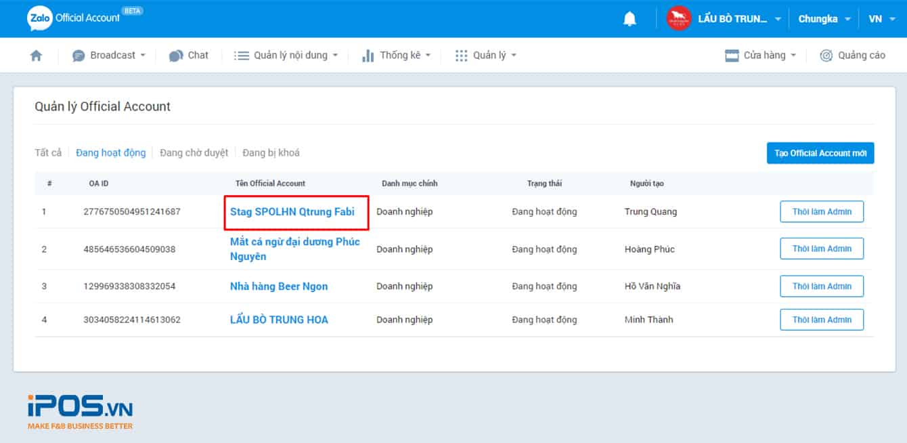
Task: Open the VN language dropdown
Action: (881, 18)
